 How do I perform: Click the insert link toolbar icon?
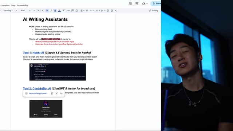68,11
